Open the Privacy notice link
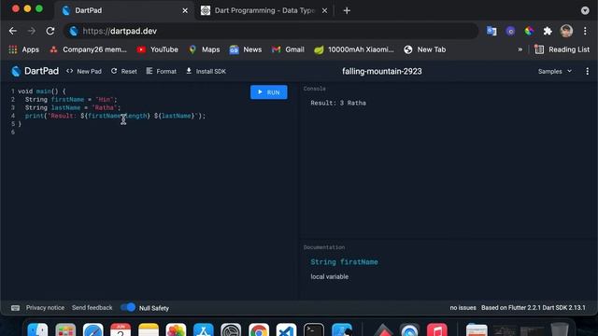Image resolution: width=598 pixels, height=336 pixels. (x=45, y=307)
